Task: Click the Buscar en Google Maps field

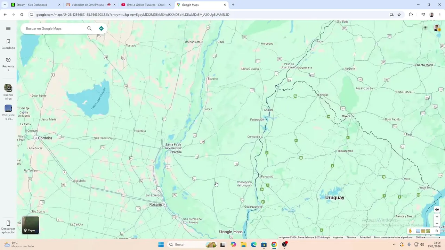Action: coord(54,28)
